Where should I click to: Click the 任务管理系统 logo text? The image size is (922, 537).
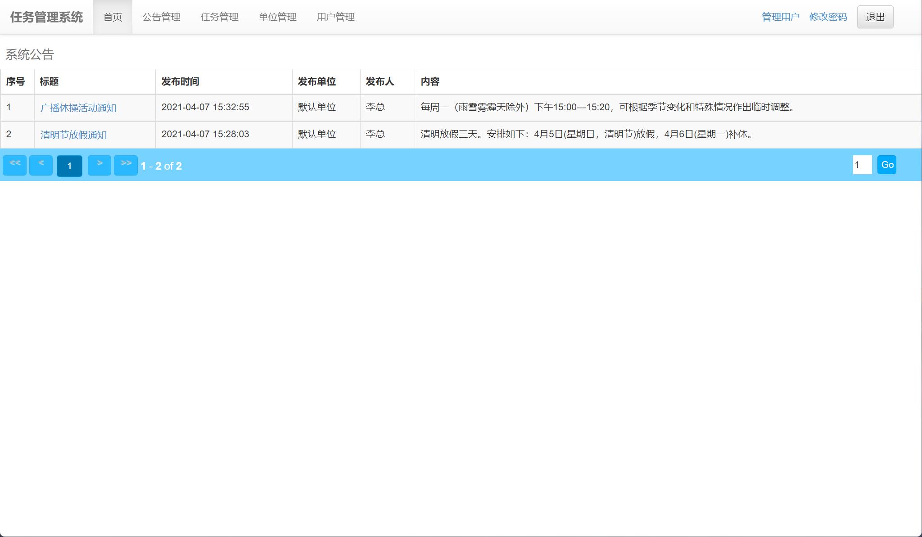46,18
